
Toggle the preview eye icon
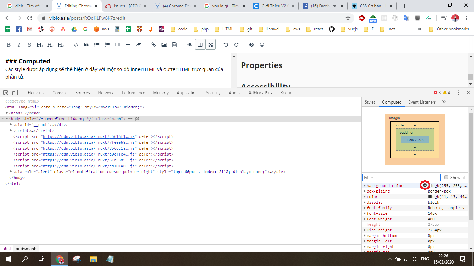tap(190, 45)
